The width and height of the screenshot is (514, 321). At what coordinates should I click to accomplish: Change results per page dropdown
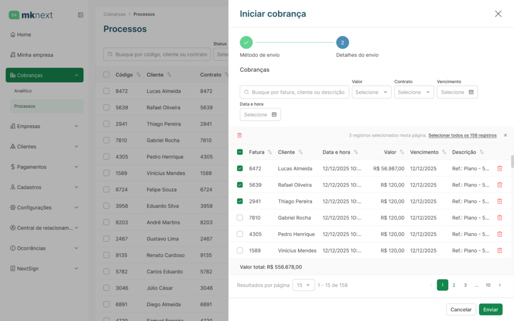[304, 285]
